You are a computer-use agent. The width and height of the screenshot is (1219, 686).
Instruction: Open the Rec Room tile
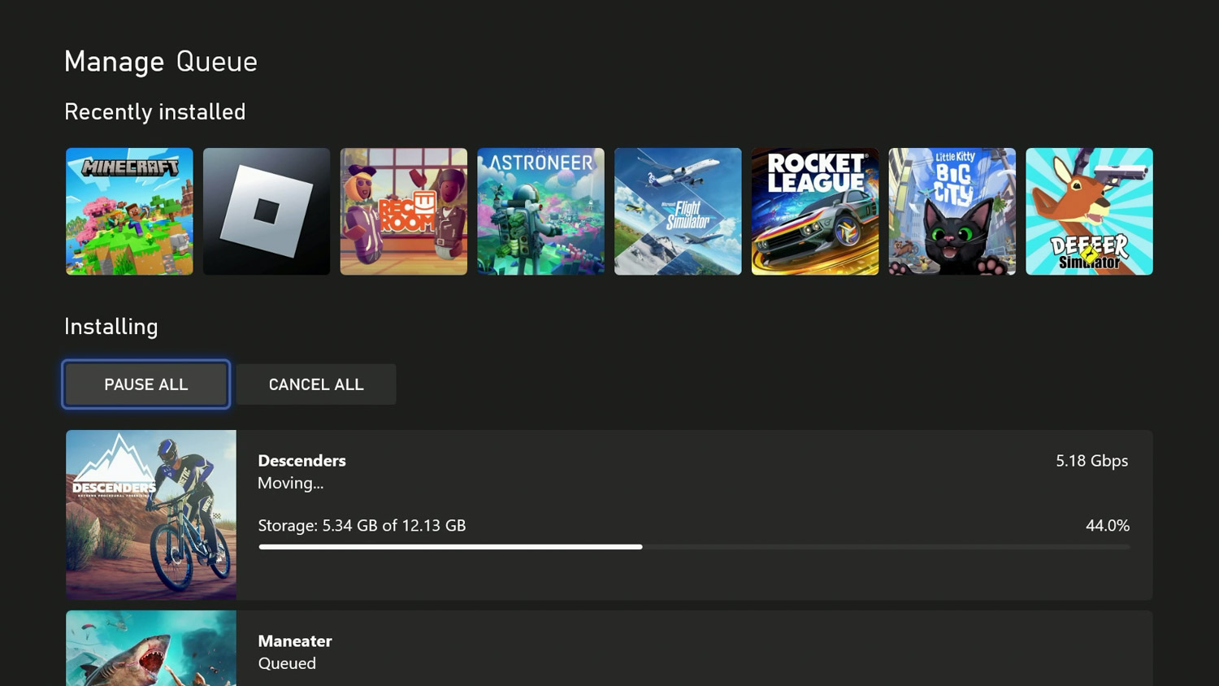(x=404, y=211)
